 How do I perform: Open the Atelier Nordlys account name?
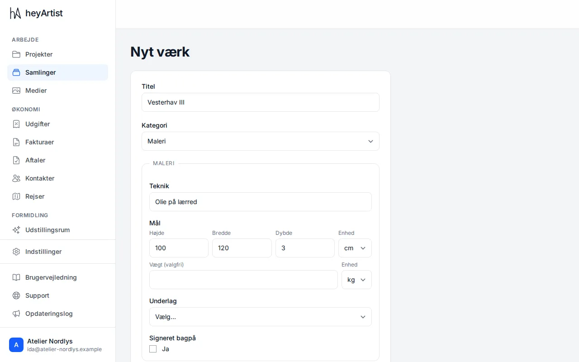[x=50, y=341]
